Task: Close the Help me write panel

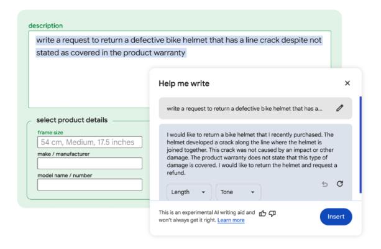Action: pyautogui.click(x=347, y=83)
